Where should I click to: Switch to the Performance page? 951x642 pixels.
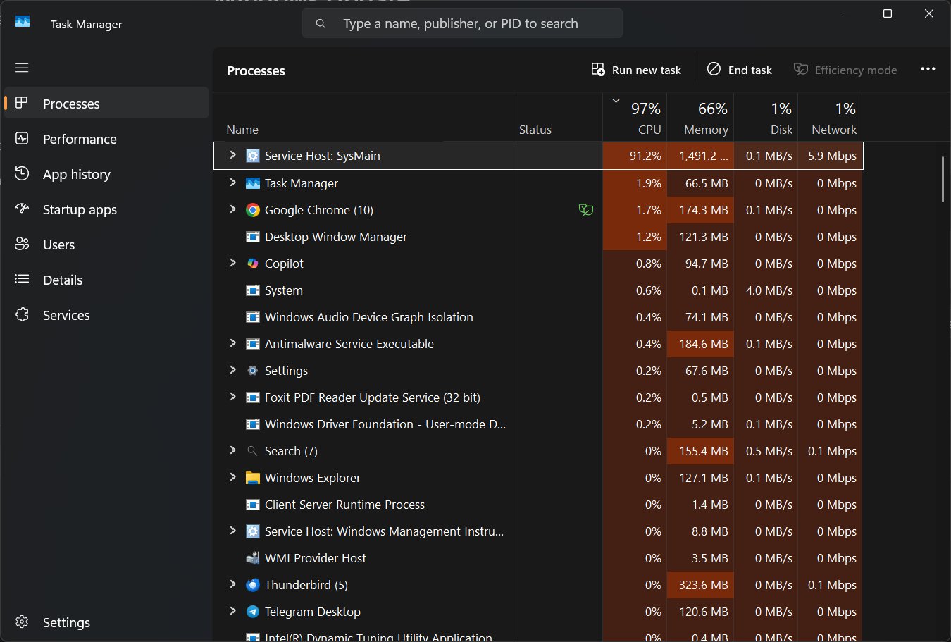[80, 139]
